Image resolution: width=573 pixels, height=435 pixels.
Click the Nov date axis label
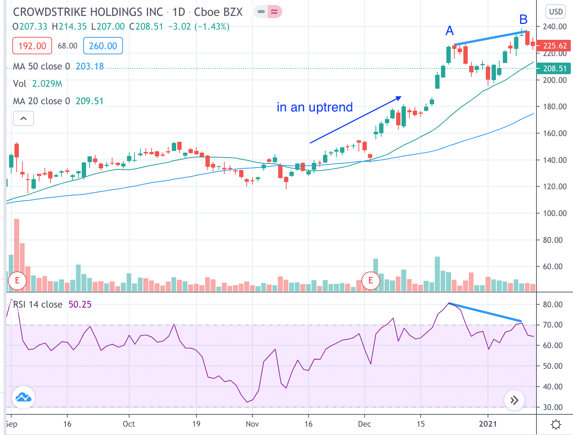(252, 424)
